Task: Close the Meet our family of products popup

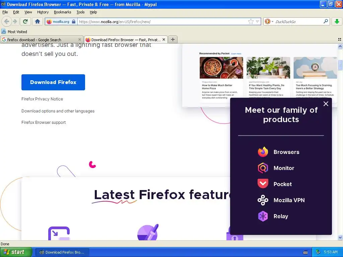Action: tap(326, 104)
